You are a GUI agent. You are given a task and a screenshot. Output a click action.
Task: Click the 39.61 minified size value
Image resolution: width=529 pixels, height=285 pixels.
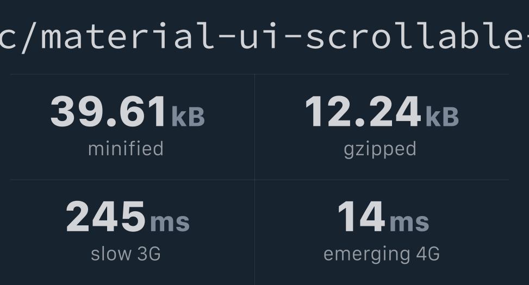tap(108, 112)
